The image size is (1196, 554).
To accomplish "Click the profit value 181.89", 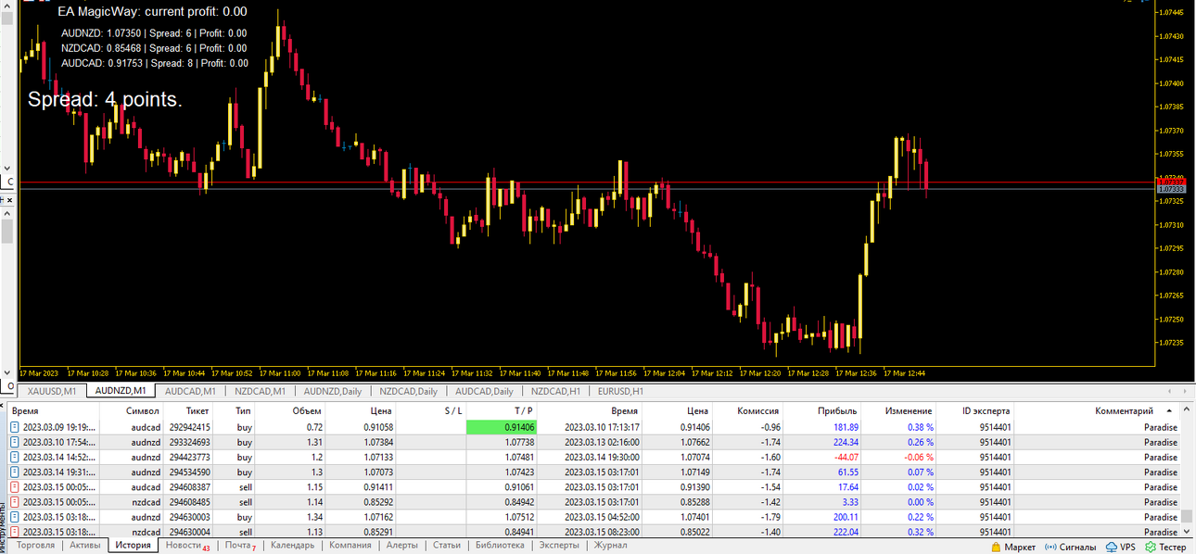I will (x=846, y=427).
